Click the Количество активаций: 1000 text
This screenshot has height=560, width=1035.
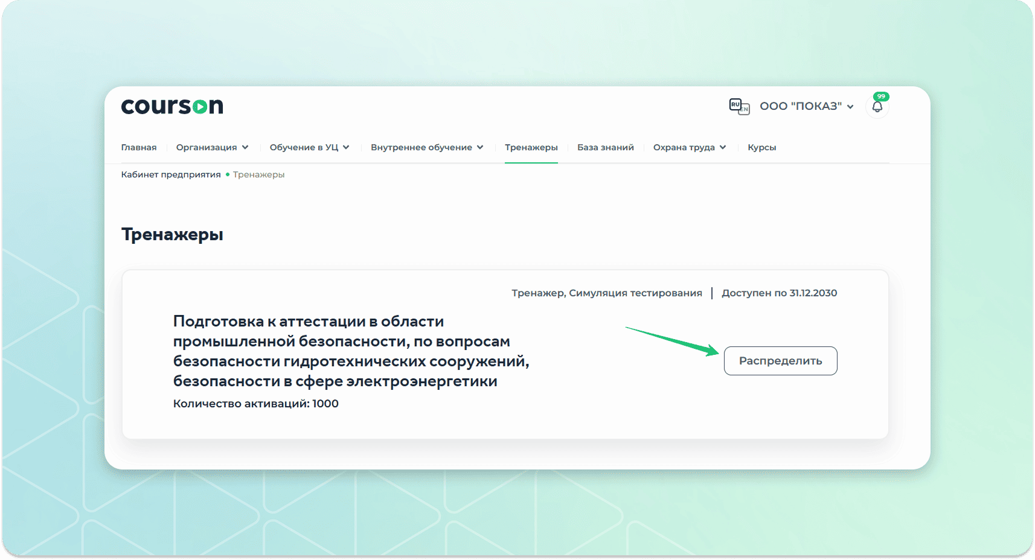pos(255,404)
